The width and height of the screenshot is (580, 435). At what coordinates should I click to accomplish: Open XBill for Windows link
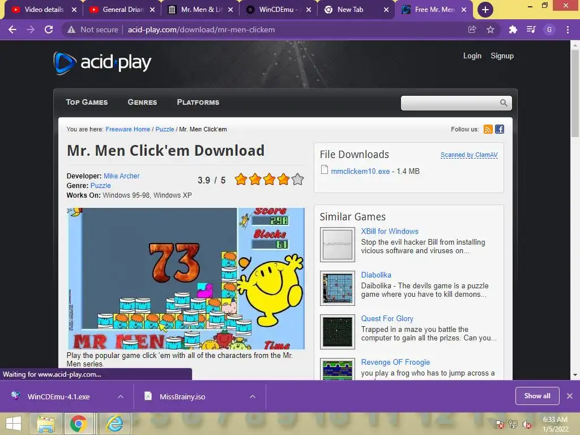pyautogui.click(x=390, y=231)
